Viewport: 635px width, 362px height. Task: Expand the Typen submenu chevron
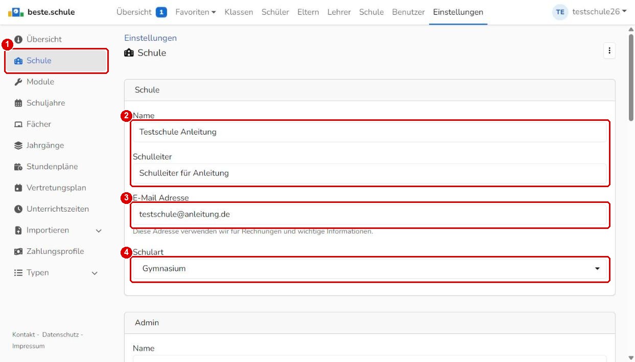[95, 273]
